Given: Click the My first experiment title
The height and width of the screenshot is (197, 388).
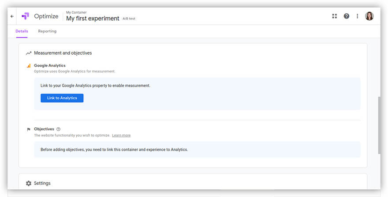Looking at the screenshot, I should click(x=93, y=19).
